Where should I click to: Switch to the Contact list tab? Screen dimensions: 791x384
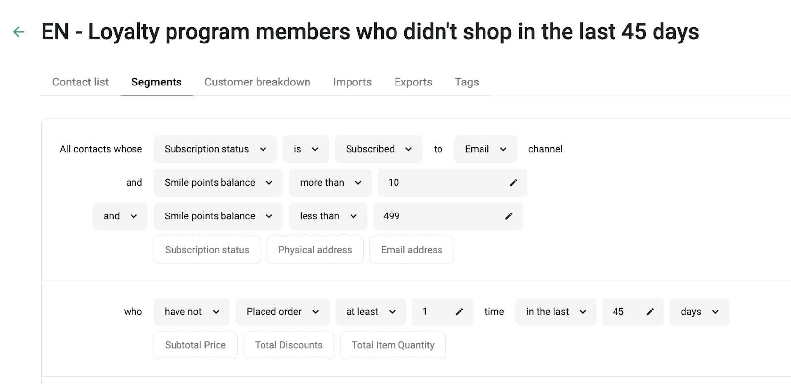[x=81, y=82]
